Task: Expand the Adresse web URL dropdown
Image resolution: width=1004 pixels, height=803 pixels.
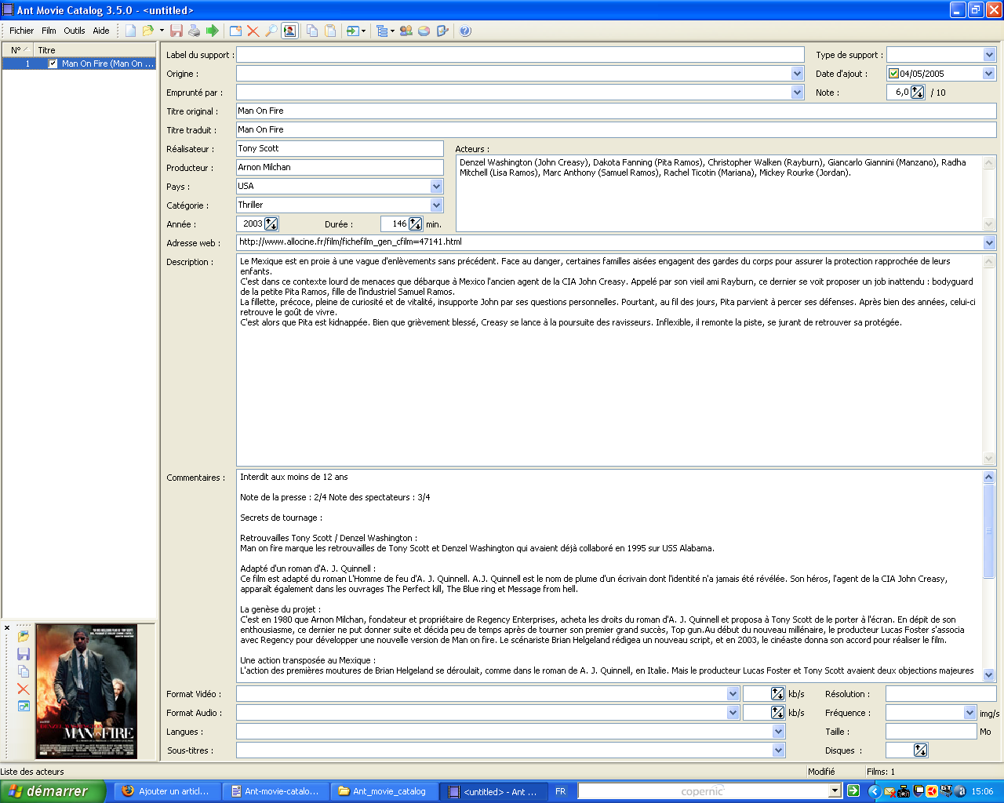Action: pyautogui.click(x=988, y=243)
